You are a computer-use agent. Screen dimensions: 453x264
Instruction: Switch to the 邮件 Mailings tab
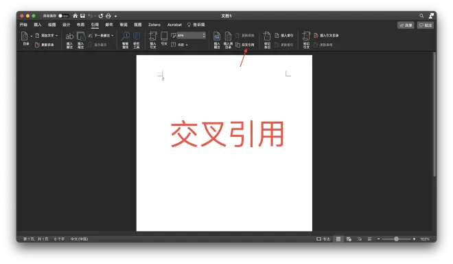click(109, 25)
